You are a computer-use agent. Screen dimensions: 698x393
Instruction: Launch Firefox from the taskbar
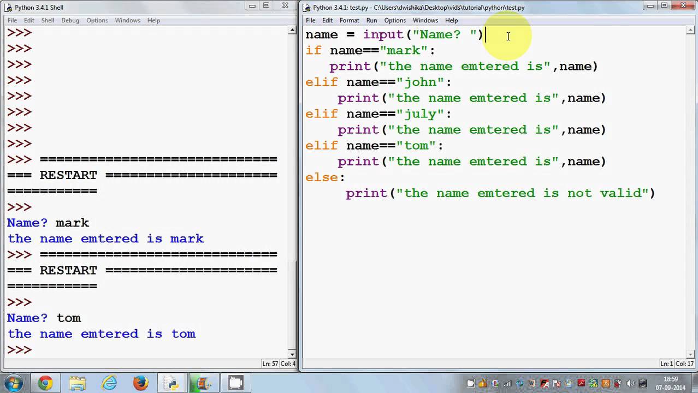tap(140, 383)
